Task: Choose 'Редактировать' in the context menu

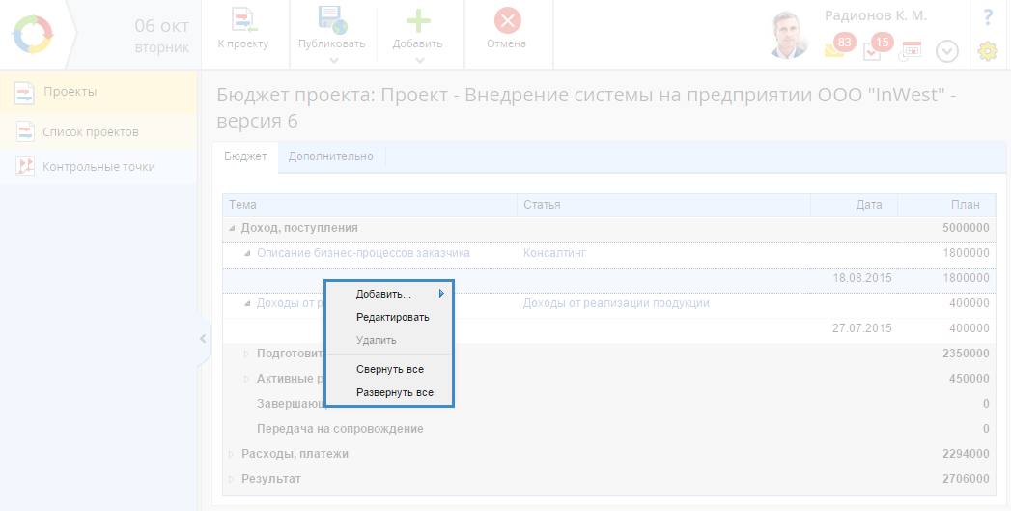Action: pos(392,317)
